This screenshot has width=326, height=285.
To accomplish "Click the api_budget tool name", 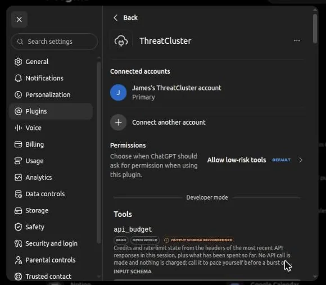I will point(133,229).
